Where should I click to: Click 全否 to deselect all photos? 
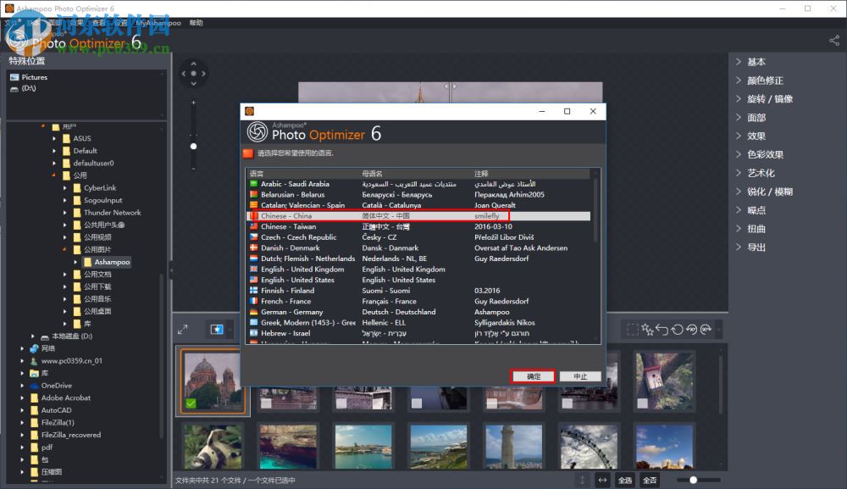(650, 480)
